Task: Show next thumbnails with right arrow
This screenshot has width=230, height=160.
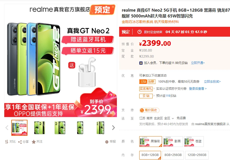Action: tap(113, 128)
